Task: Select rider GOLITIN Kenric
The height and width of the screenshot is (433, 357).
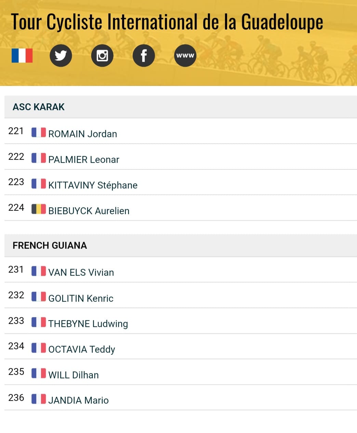Action: click(x=81, y=298)
